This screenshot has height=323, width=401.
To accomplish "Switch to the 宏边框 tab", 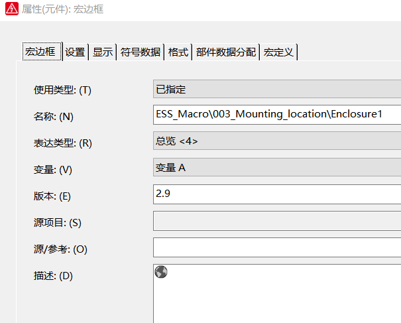I will coord(42,52).
